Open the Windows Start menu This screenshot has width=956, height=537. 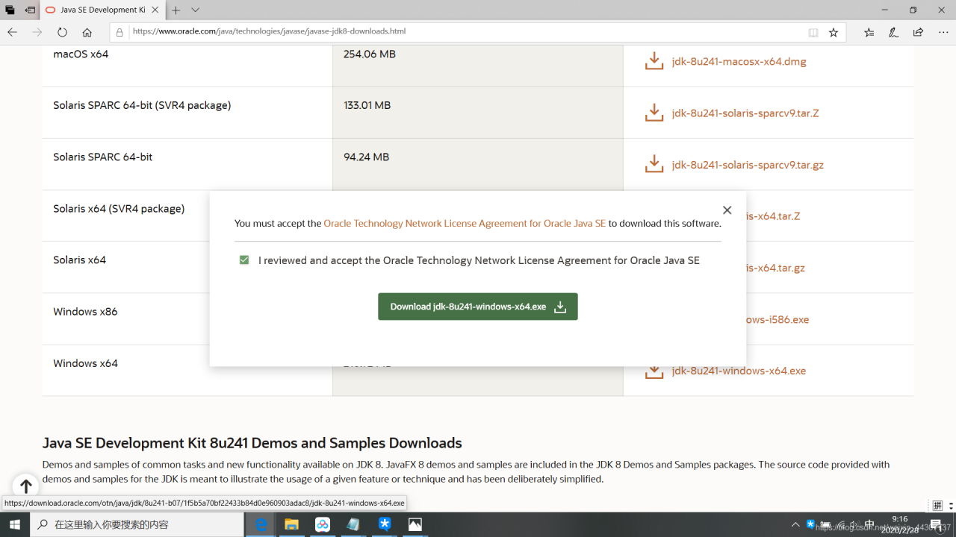coord(14,524)
